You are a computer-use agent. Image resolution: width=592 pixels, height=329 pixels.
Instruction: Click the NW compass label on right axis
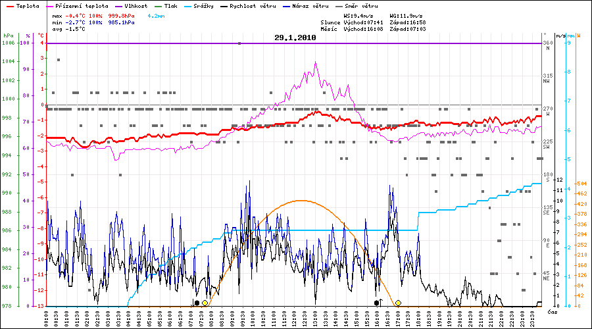click(x=546, y=81)
